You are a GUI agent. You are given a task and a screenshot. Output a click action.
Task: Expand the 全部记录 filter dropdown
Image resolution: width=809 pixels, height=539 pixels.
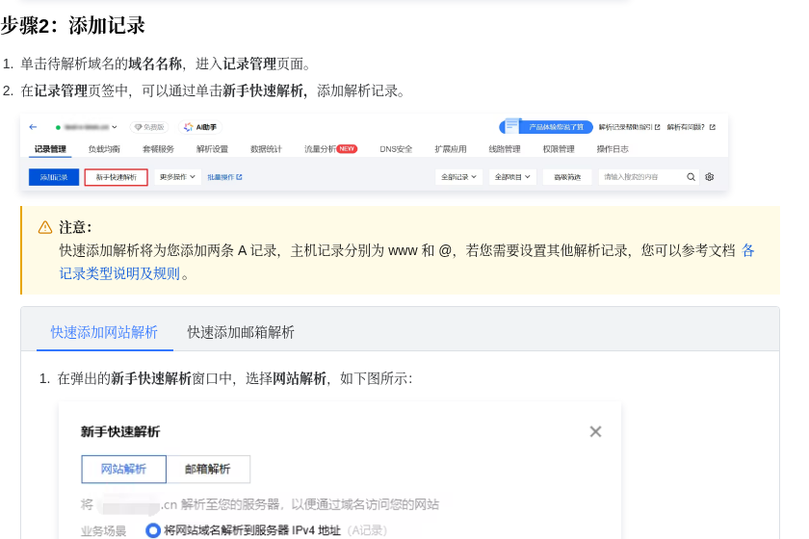[x=458, y=177]
